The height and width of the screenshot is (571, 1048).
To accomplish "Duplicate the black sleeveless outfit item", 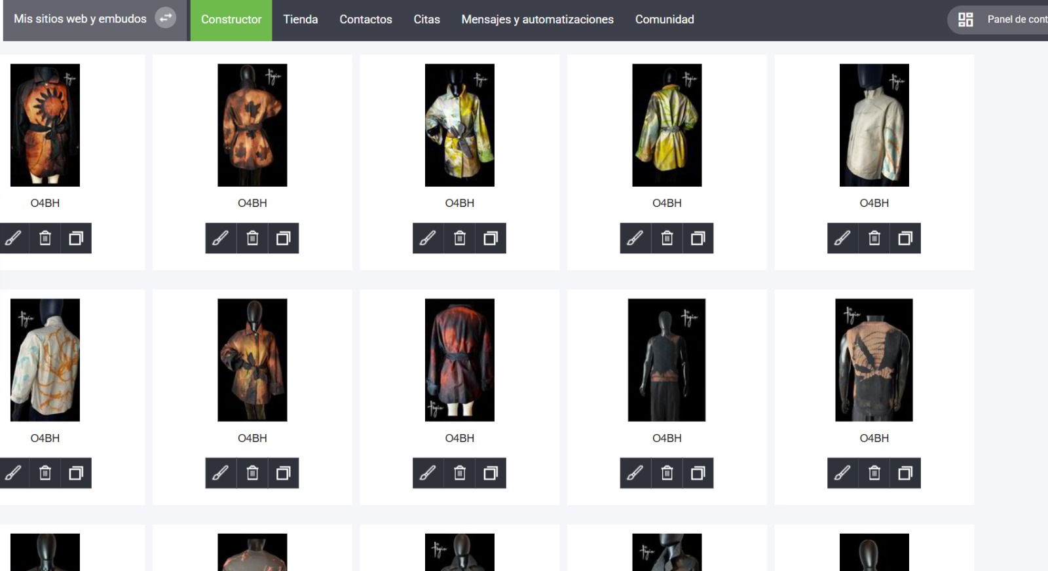I will tap(698, 473).
